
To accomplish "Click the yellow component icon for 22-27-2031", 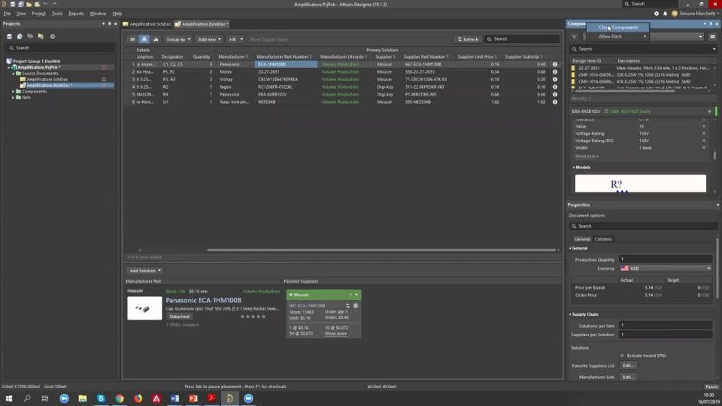I will [573, 68].
